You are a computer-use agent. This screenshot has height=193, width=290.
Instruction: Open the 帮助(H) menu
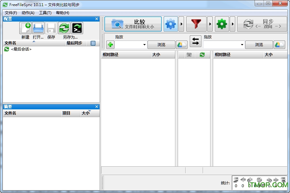[x=63, y=13]
